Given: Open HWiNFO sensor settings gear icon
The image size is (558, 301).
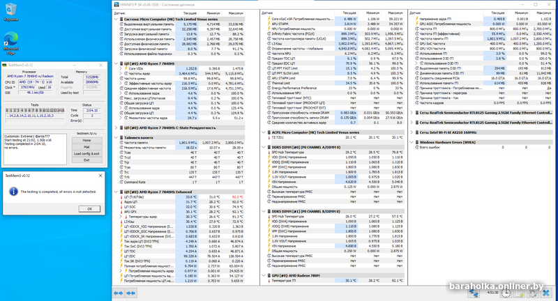Looking at the screenshot, I should point(532,293).
